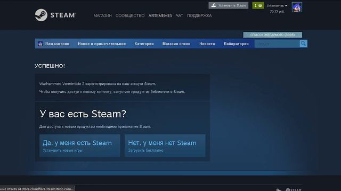Click Нет, у меня нет Steam button
The height and width of the screenshot is (191, 341).
(x=165, y=145)
